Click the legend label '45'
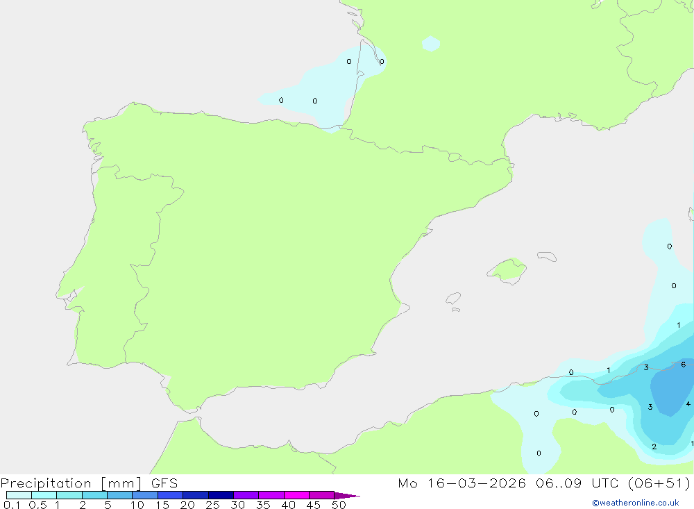 314,505
